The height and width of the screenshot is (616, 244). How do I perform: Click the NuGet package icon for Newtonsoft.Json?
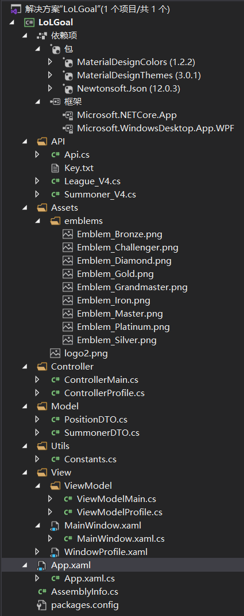coord(67,89)
